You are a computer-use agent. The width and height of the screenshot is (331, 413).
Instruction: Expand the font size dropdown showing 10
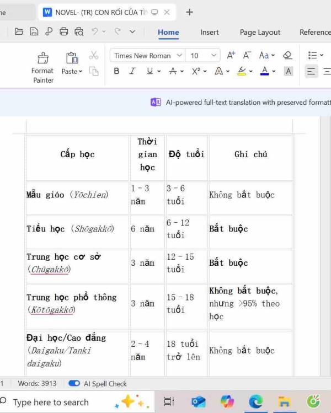click(x=213, y=56)
